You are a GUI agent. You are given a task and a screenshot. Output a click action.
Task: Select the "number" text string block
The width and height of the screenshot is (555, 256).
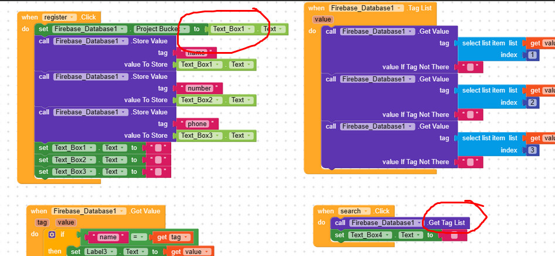[199, 88]
